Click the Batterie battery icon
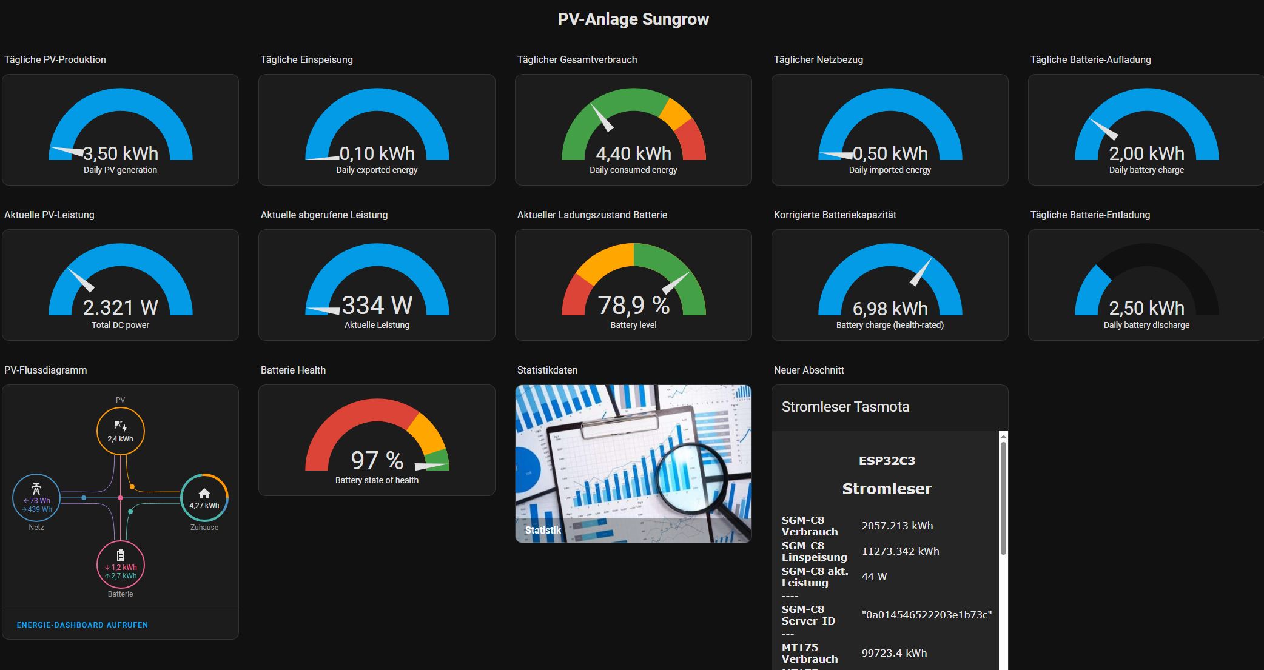This screenshot has width=1264, height=670. click(x=121, y=555)
